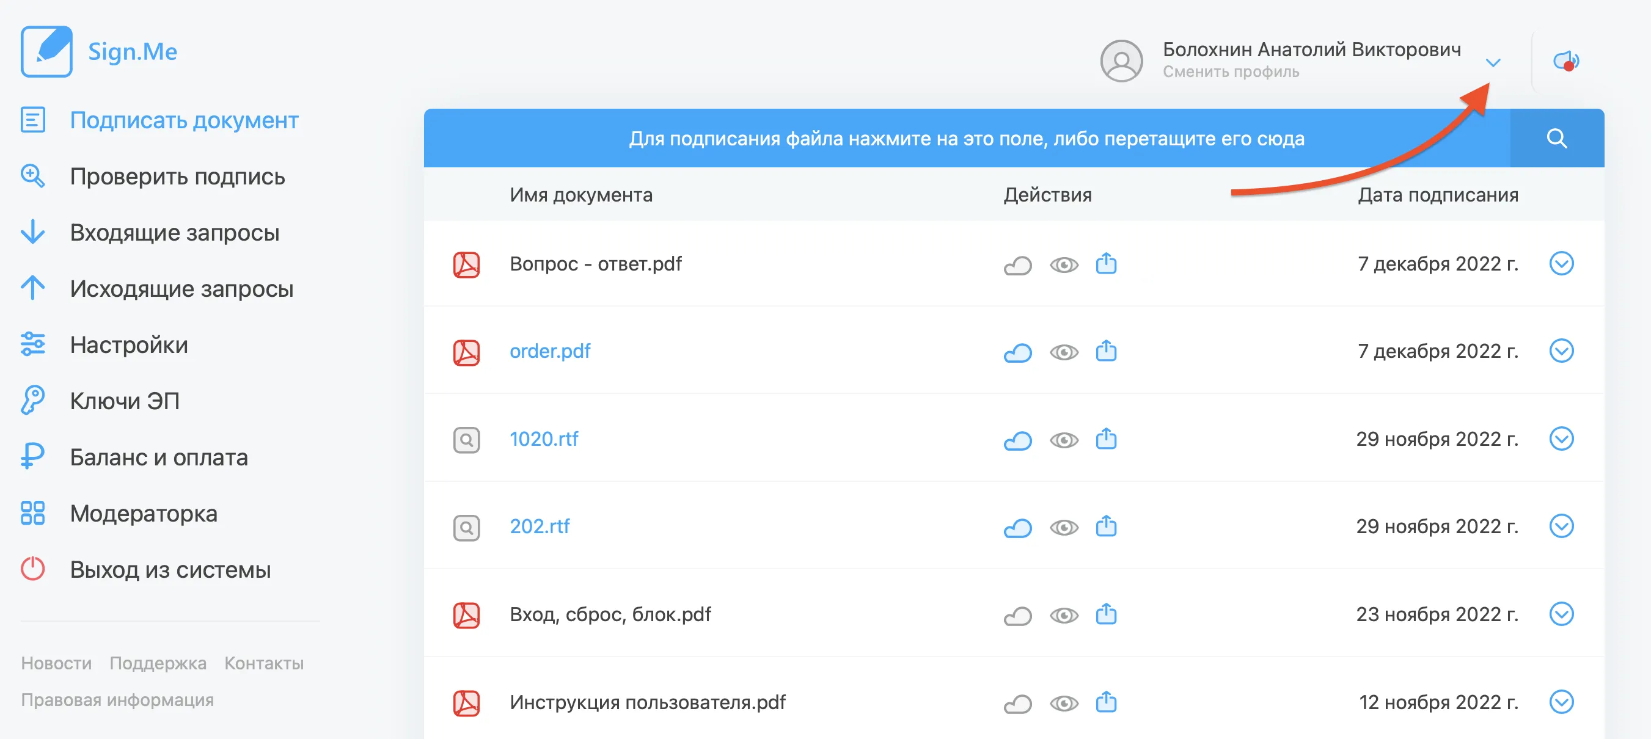Click the cloud icon for Инструкция пользователя.pdf
This screenshot has height=739, width=1651.
(1018, 703)
